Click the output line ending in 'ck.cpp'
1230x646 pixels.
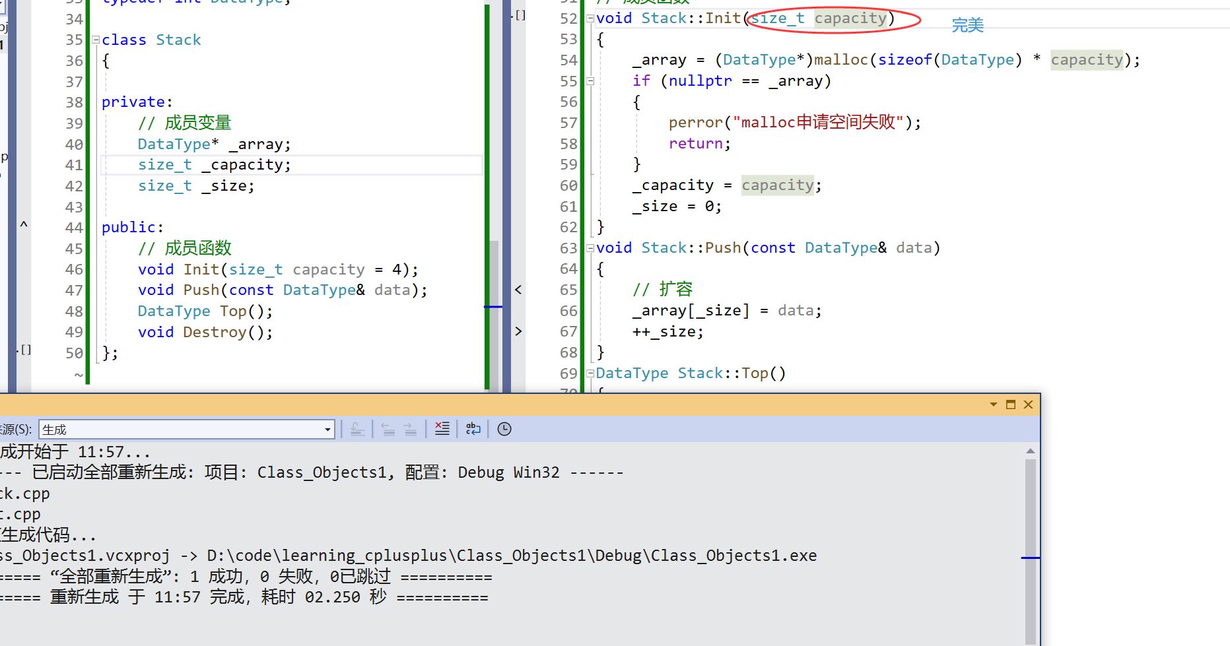25,494
